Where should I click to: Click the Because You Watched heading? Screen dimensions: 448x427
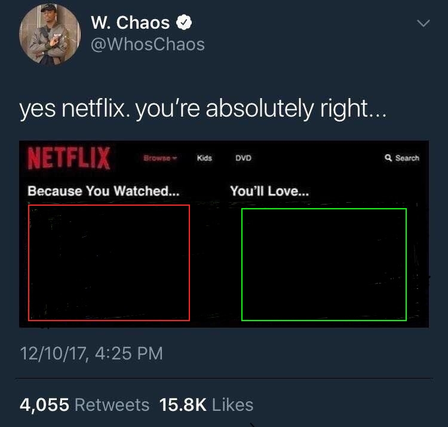point(103,191)
